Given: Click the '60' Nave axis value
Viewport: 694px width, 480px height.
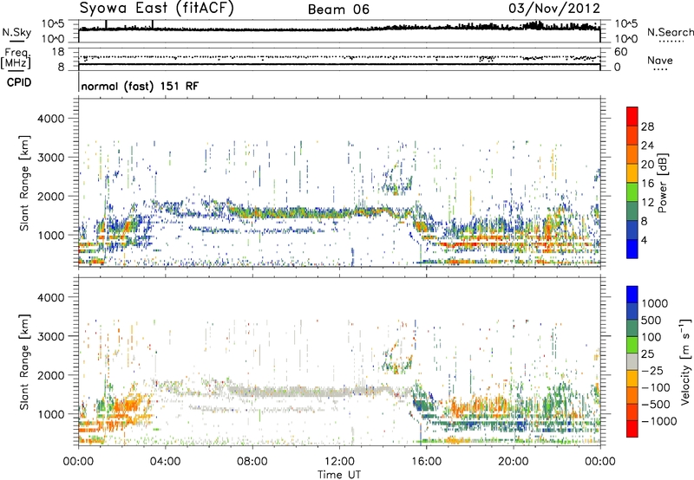Looking at the screenshot, I should click(621, 52).
